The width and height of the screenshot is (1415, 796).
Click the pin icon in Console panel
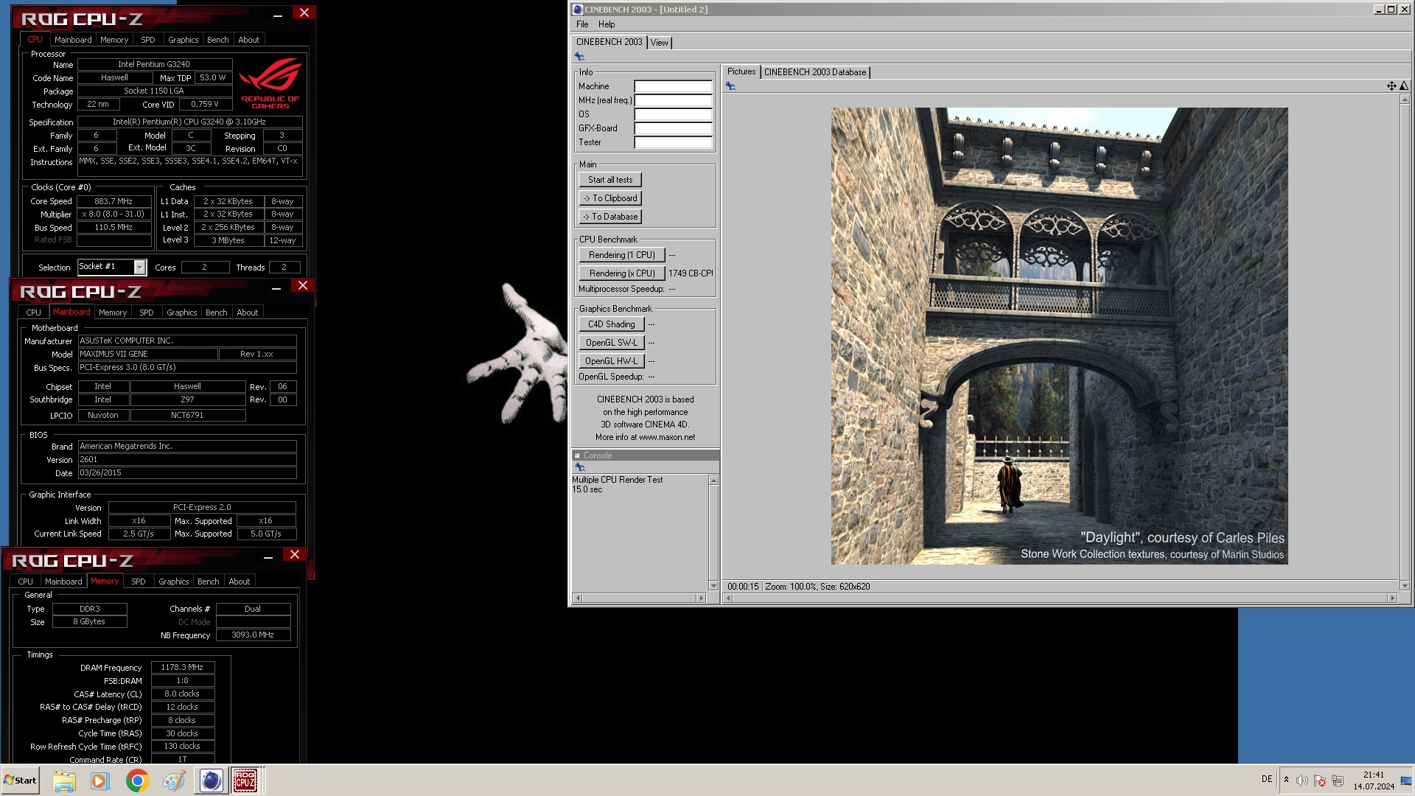click(580, 467)
